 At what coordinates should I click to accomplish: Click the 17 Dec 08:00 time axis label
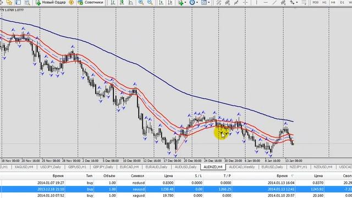[172, 161]
